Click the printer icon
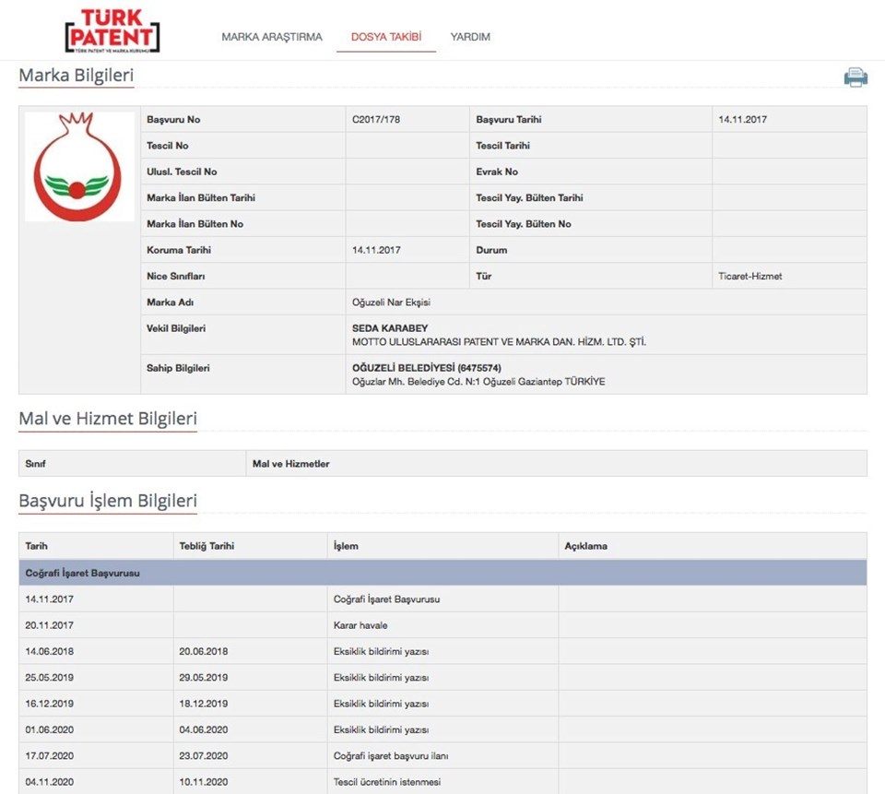The height and width of the screenshot is (794, 885). [x=855, y=77]
